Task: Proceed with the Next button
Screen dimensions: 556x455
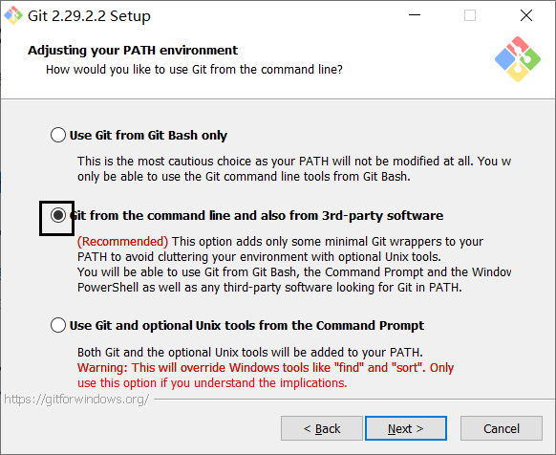Action: (406, 428)
